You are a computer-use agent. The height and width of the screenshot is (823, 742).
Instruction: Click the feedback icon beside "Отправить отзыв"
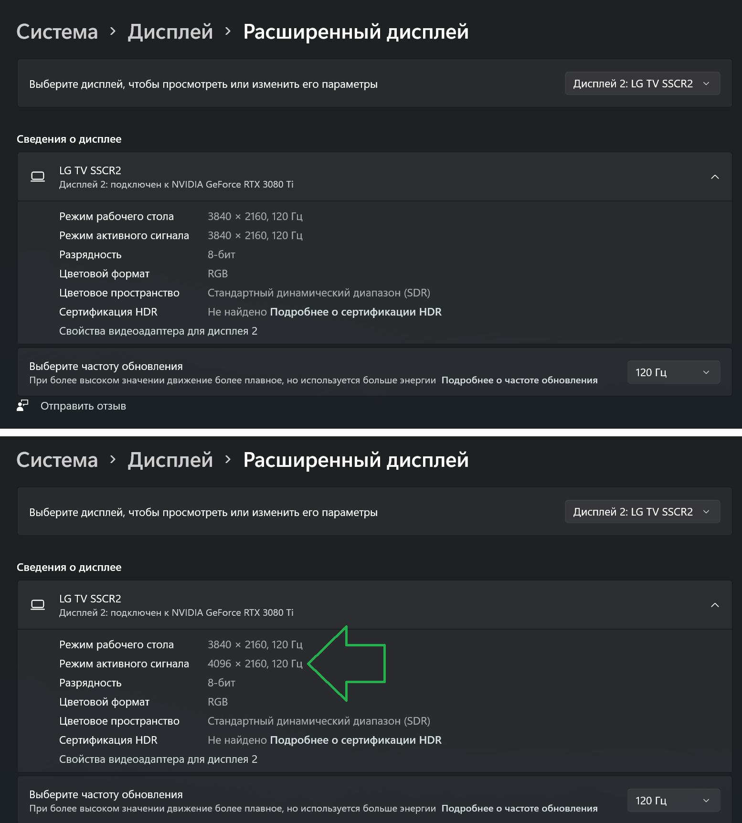coord(22,406)
